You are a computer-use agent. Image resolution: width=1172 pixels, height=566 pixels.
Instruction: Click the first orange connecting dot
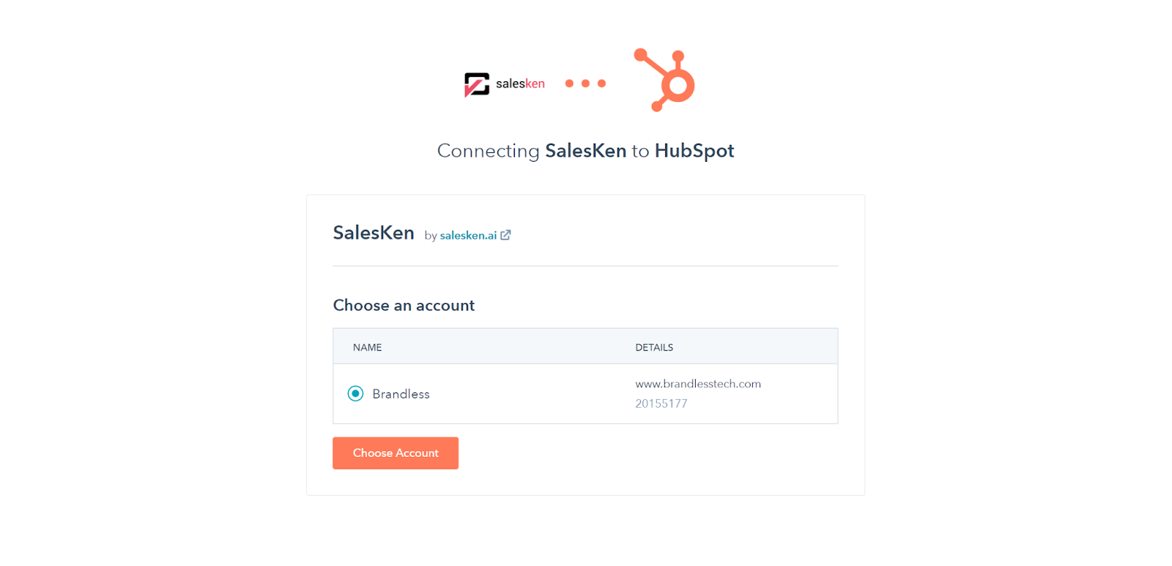pos(569,83)
